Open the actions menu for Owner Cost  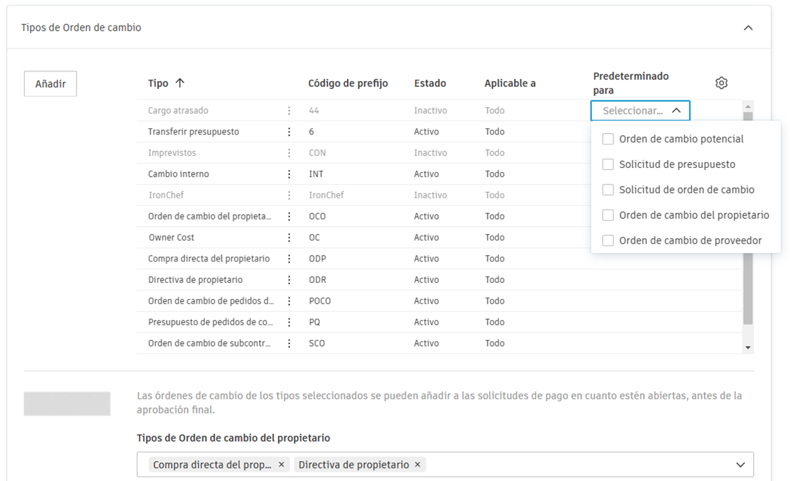[288, 237]
